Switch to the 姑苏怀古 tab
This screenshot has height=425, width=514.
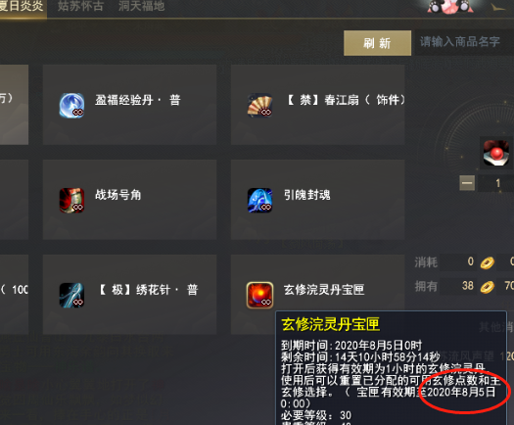(80, 6)
